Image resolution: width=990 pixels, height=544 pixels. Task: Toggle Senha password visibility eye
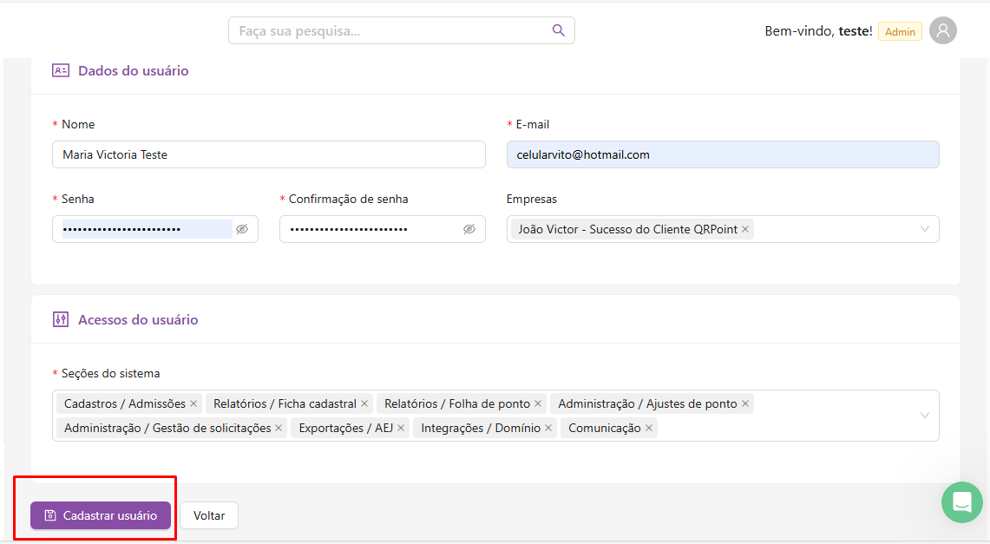click(242, 229)
